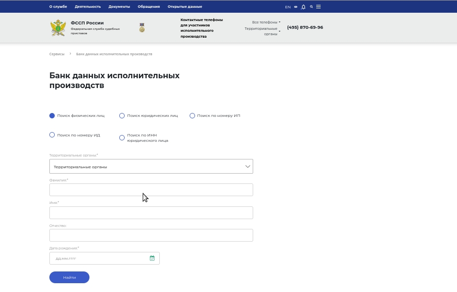Expand Все телефоны dropdown
457x292 pixels.
[266, 22]
